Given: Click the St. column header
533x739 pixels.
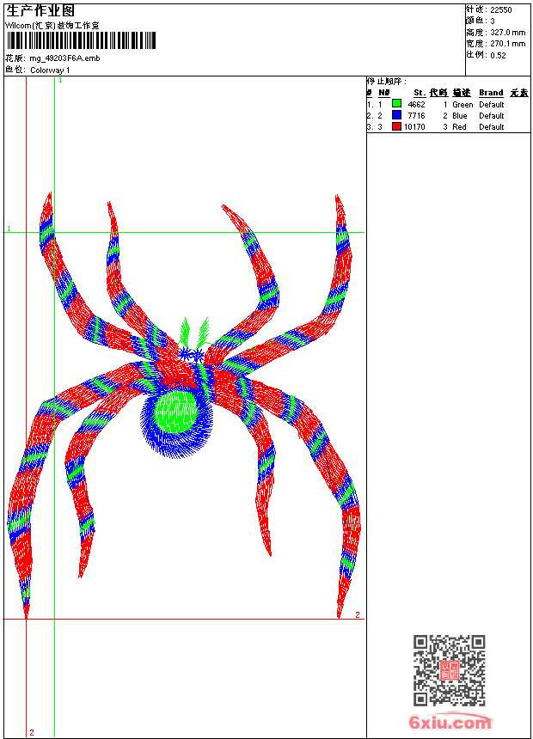Looking at the screenshot, I should pos(419,93).
